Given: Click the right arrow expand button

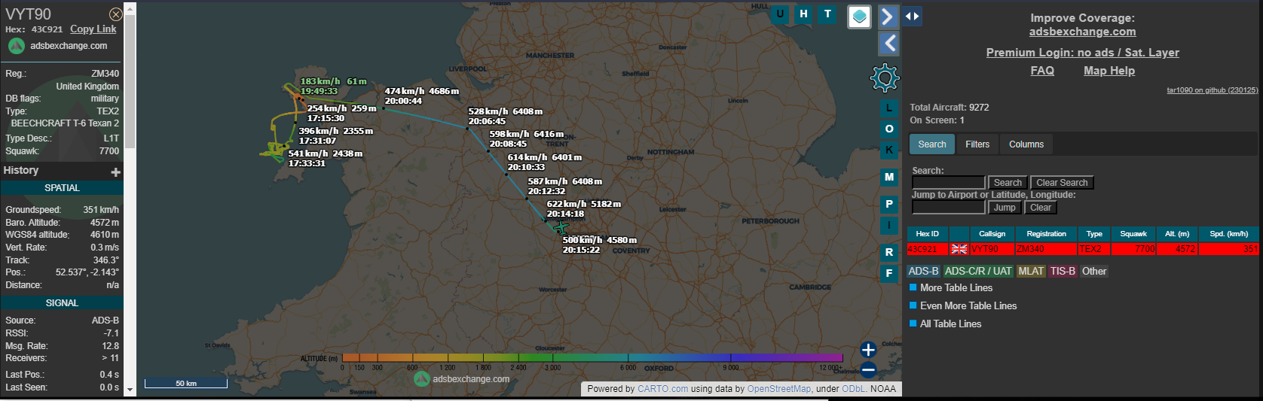Looking at the screenshot, I should 888,17.
